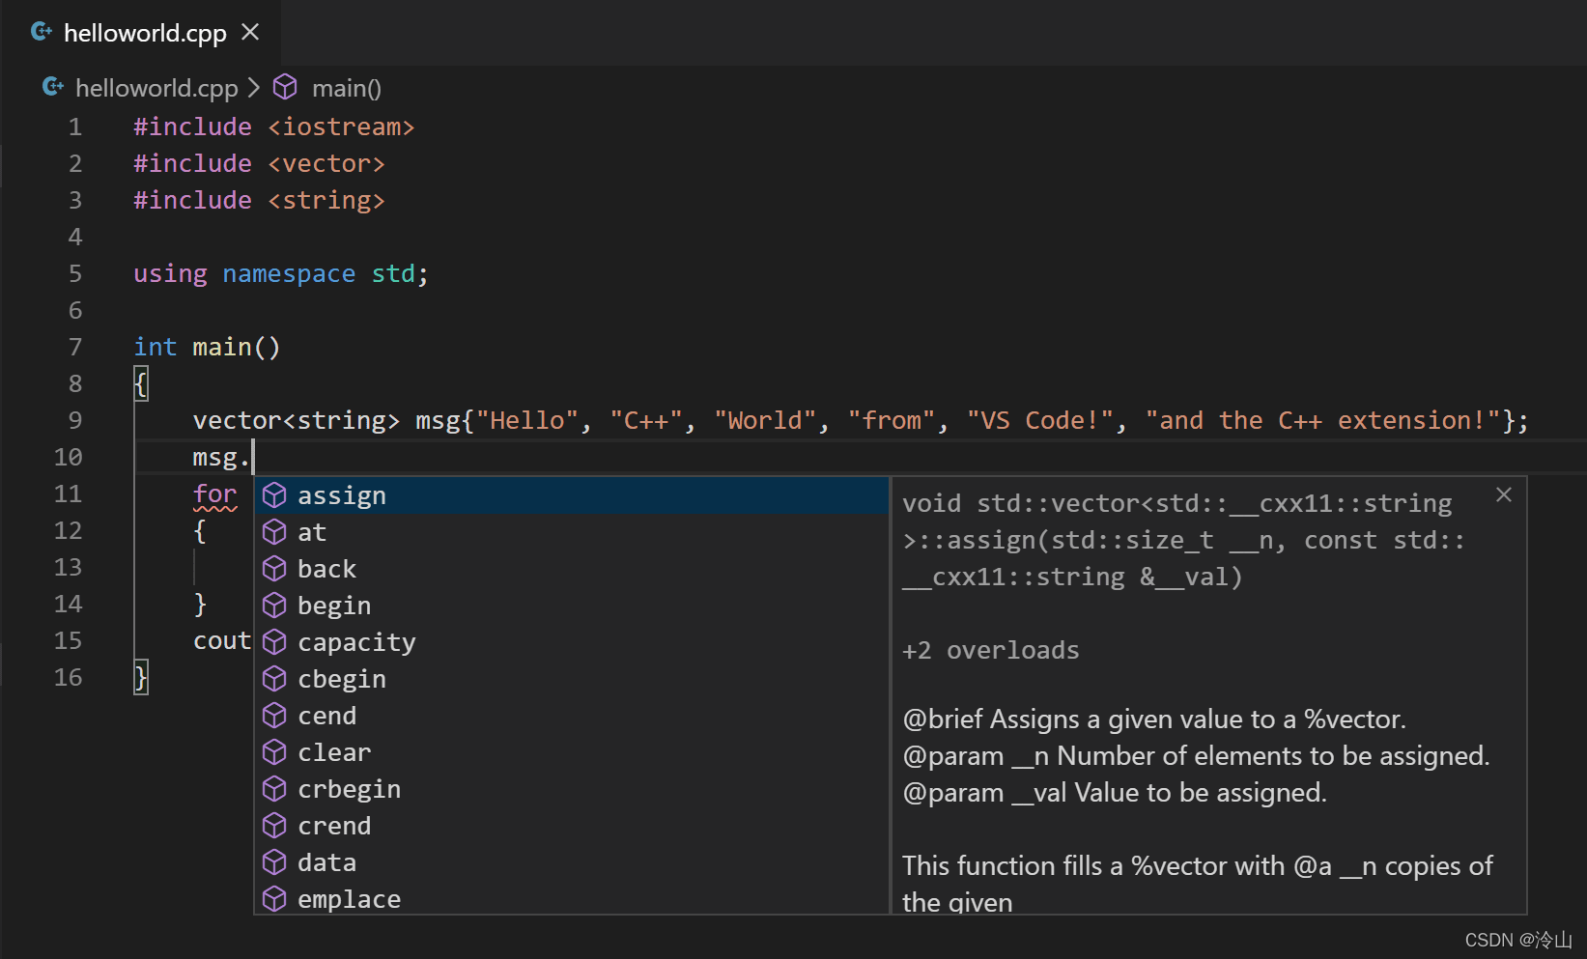1587x959 pixels.
Task: Click the vector<string> msg declaration
Action: 861,420
